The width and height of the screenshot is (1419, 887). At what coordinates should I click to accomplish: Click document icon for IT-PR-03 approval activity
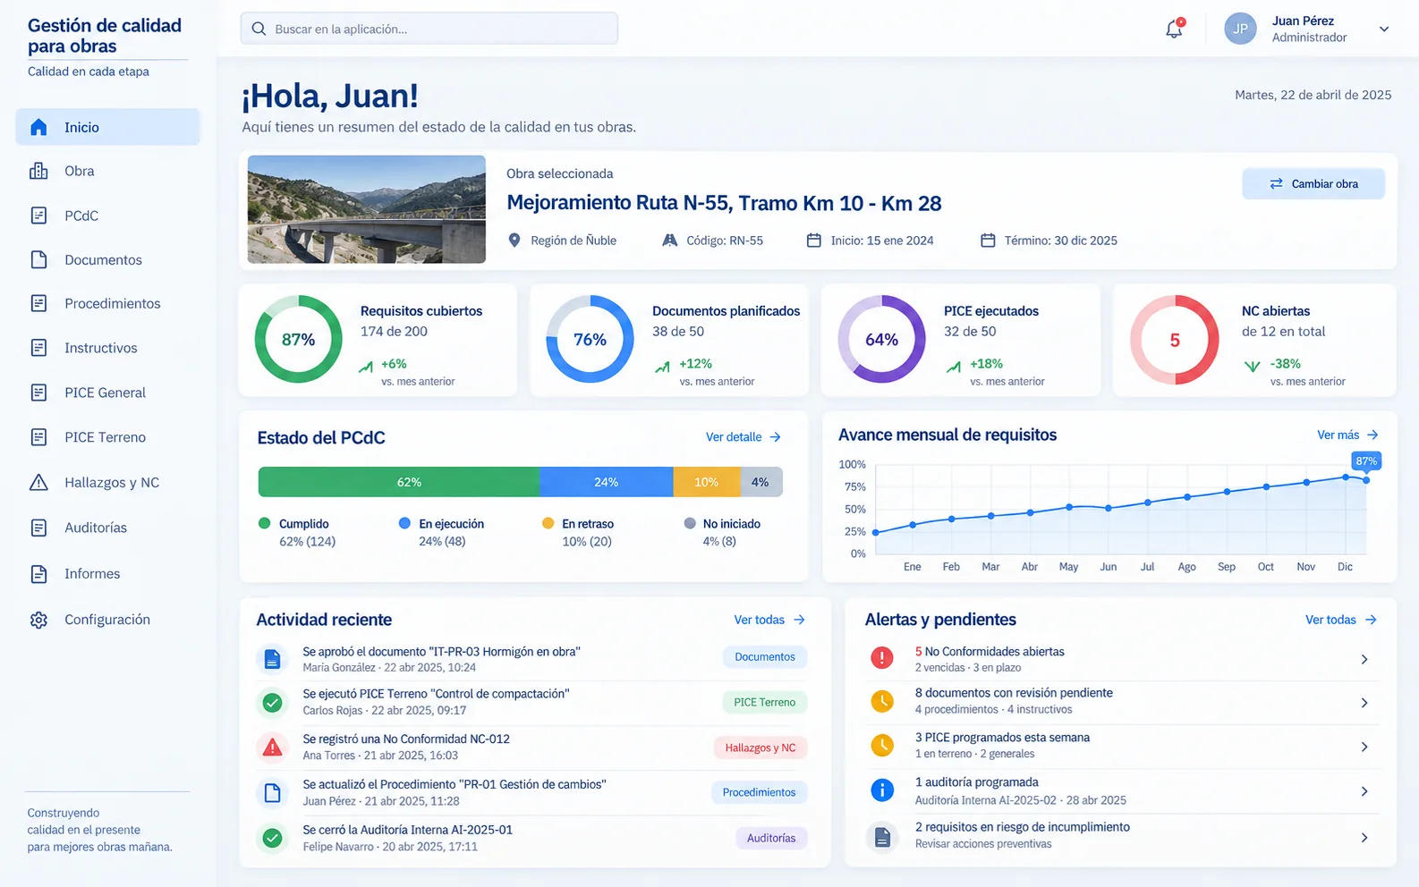pyautogui.click(x=273, y=660)
